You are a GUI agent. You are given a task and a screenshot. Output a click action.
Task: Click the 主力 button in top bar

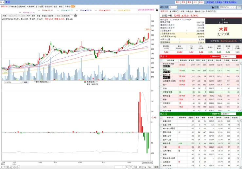[195, 2]
